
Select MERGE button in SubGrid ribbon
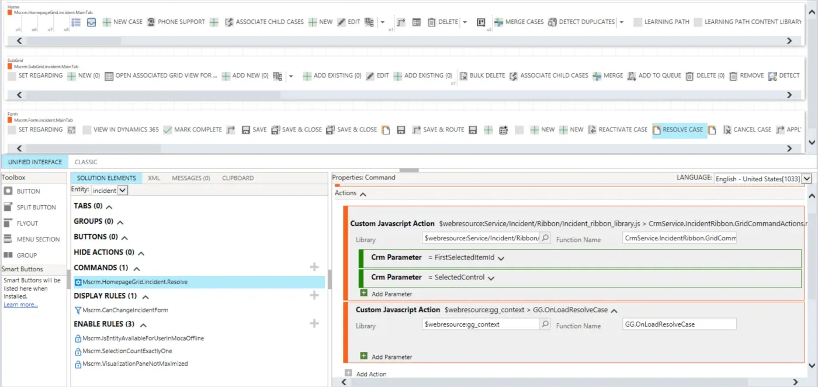[x=608, y=75]
